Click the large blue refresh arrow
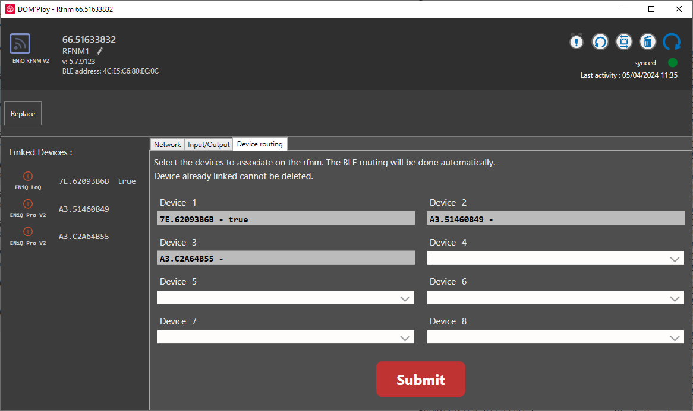Image resolution: width=693 pixels, height=411 pixels. coord(672,42)
